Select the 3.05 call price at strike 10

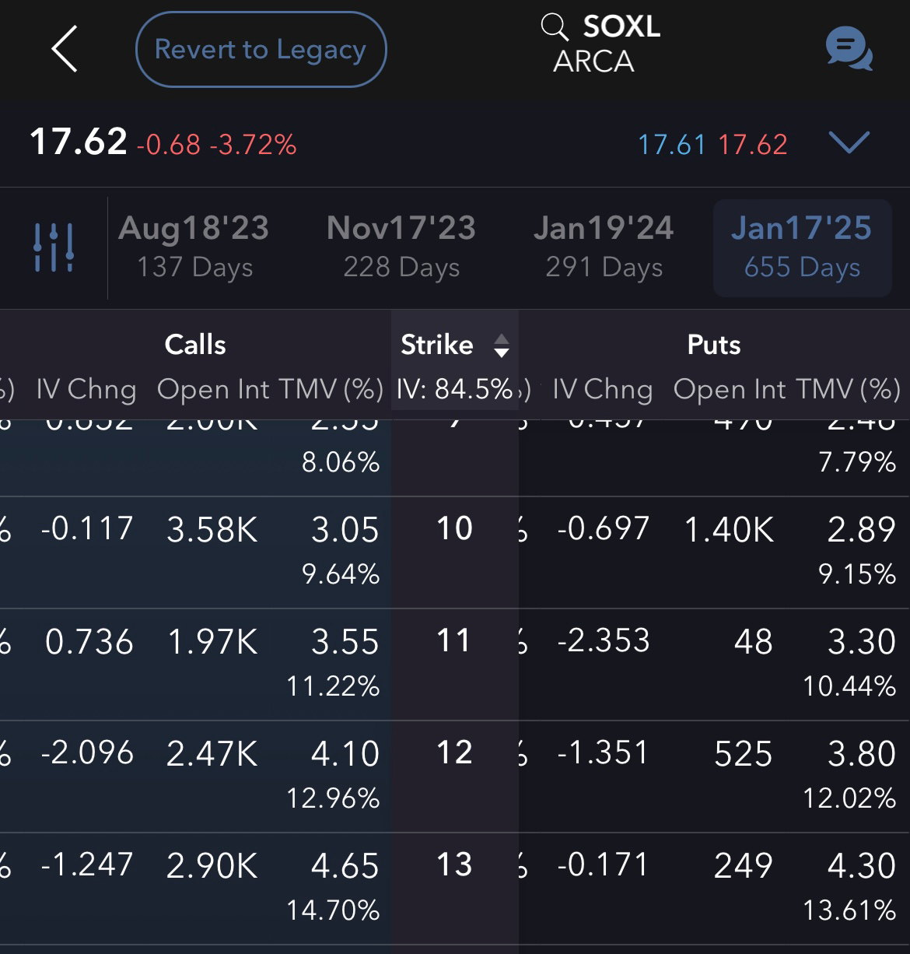345,530
